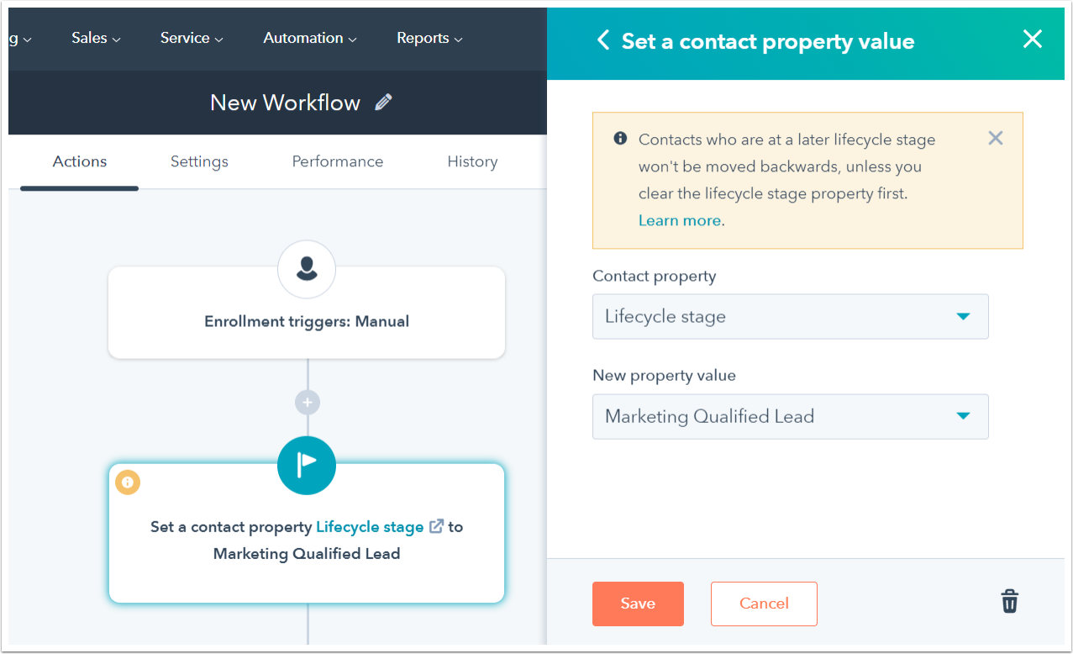Click the trash icon to delete action
The image size is (1073, 654).
[x=1009, y=602]
